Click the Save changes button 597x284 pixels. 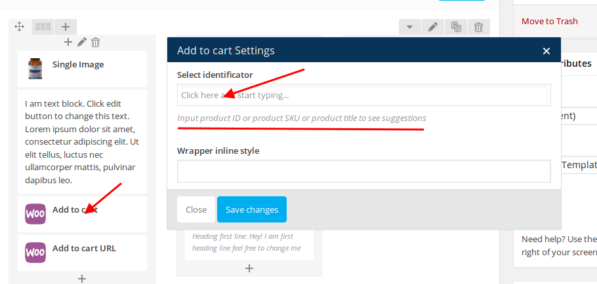252,209
